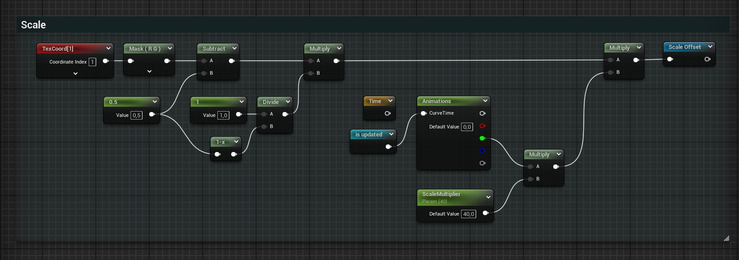
Task: Click the Subtract node A input pin
Action: coord(204,61)
